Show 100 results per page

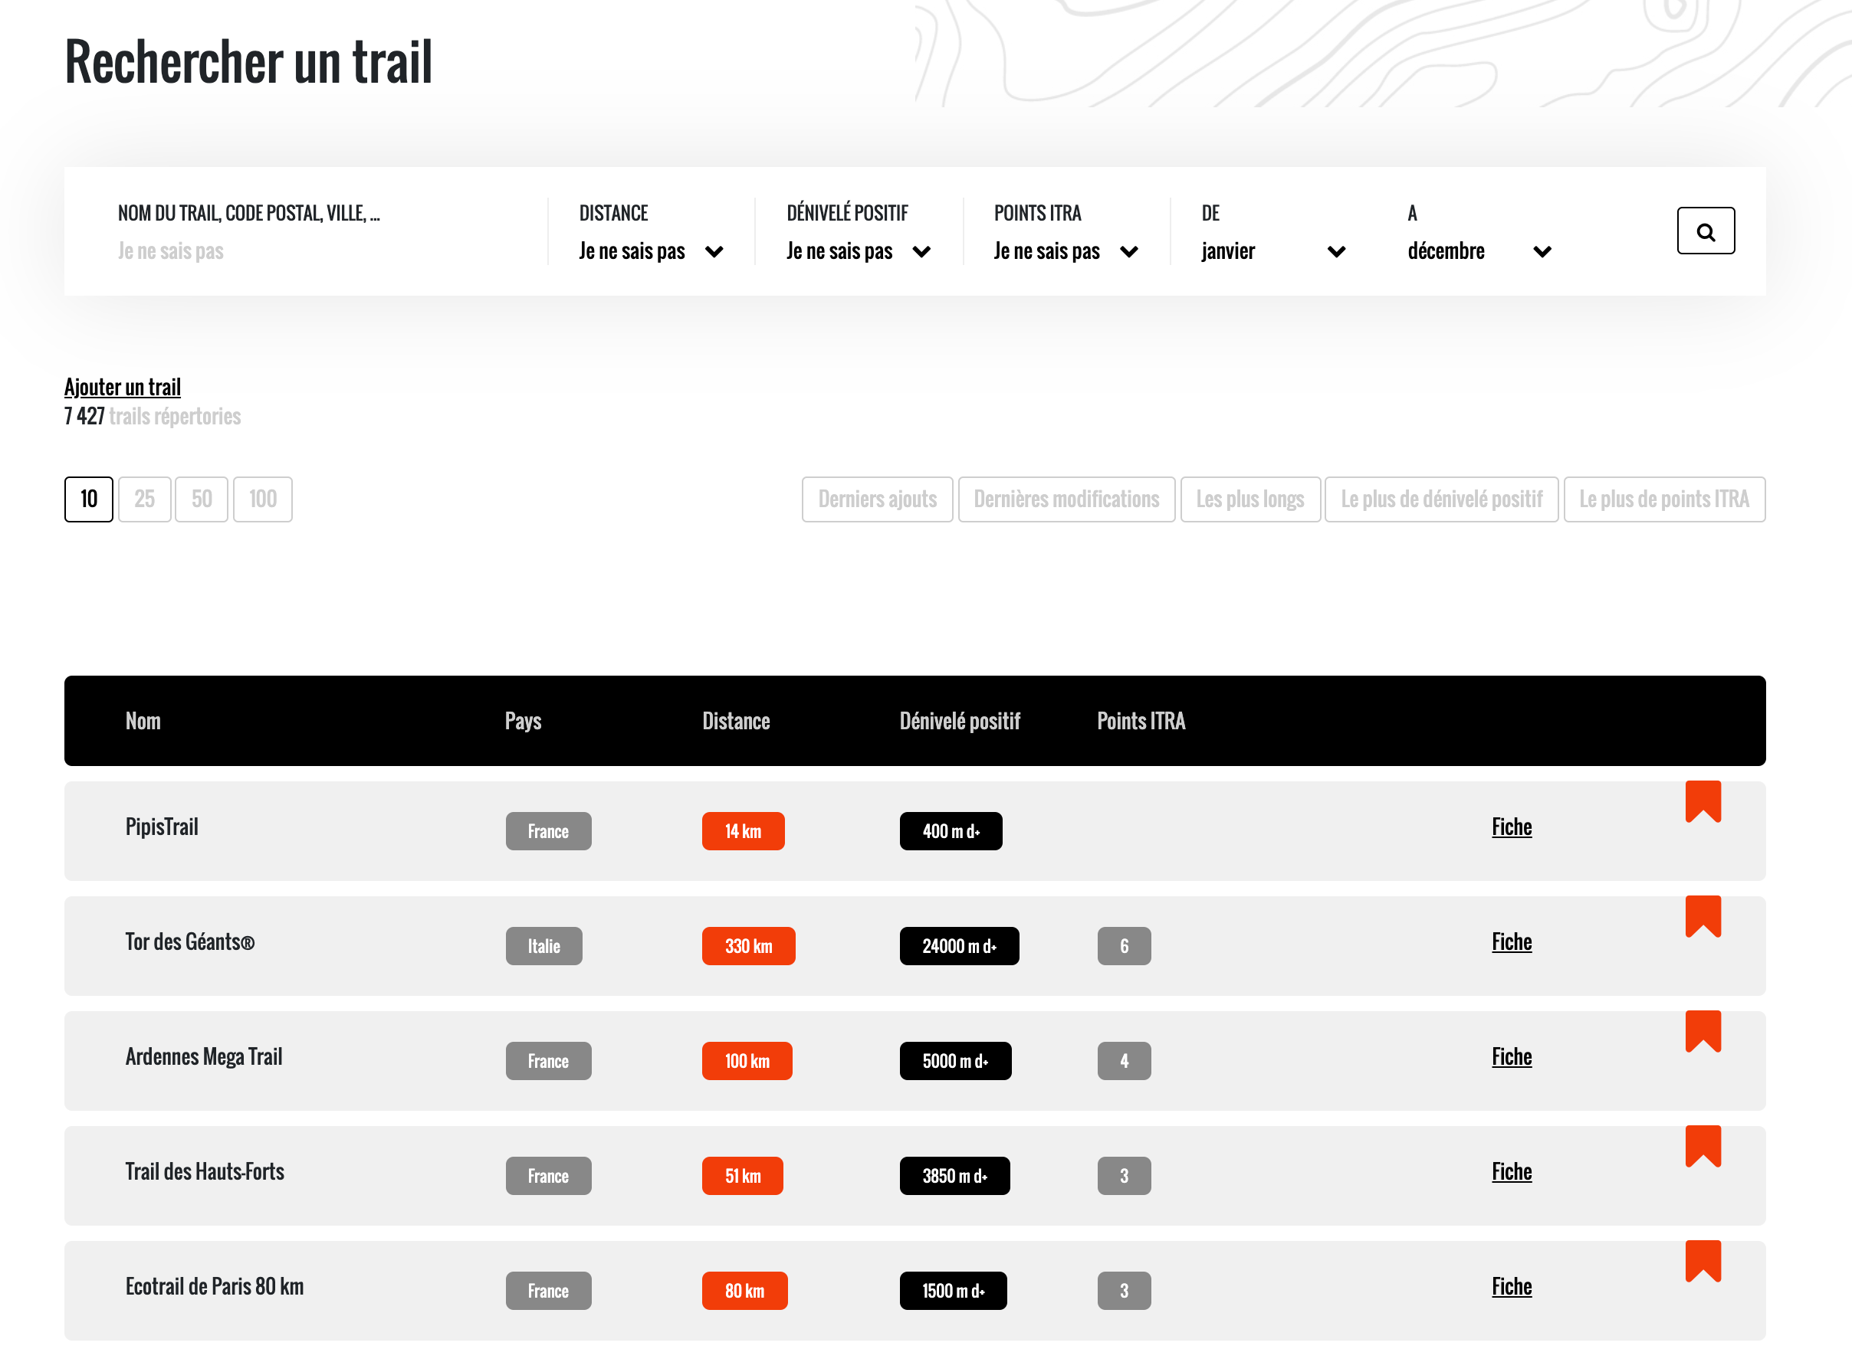(262, 499)
